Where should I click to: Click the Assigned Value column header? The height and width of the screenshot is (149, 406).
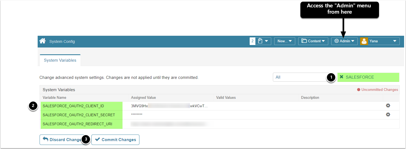coord(144,97)
